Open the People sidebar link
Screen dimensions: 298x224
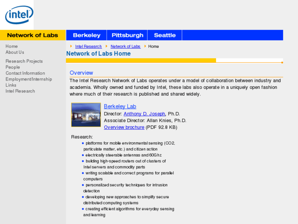pos(13,67)
